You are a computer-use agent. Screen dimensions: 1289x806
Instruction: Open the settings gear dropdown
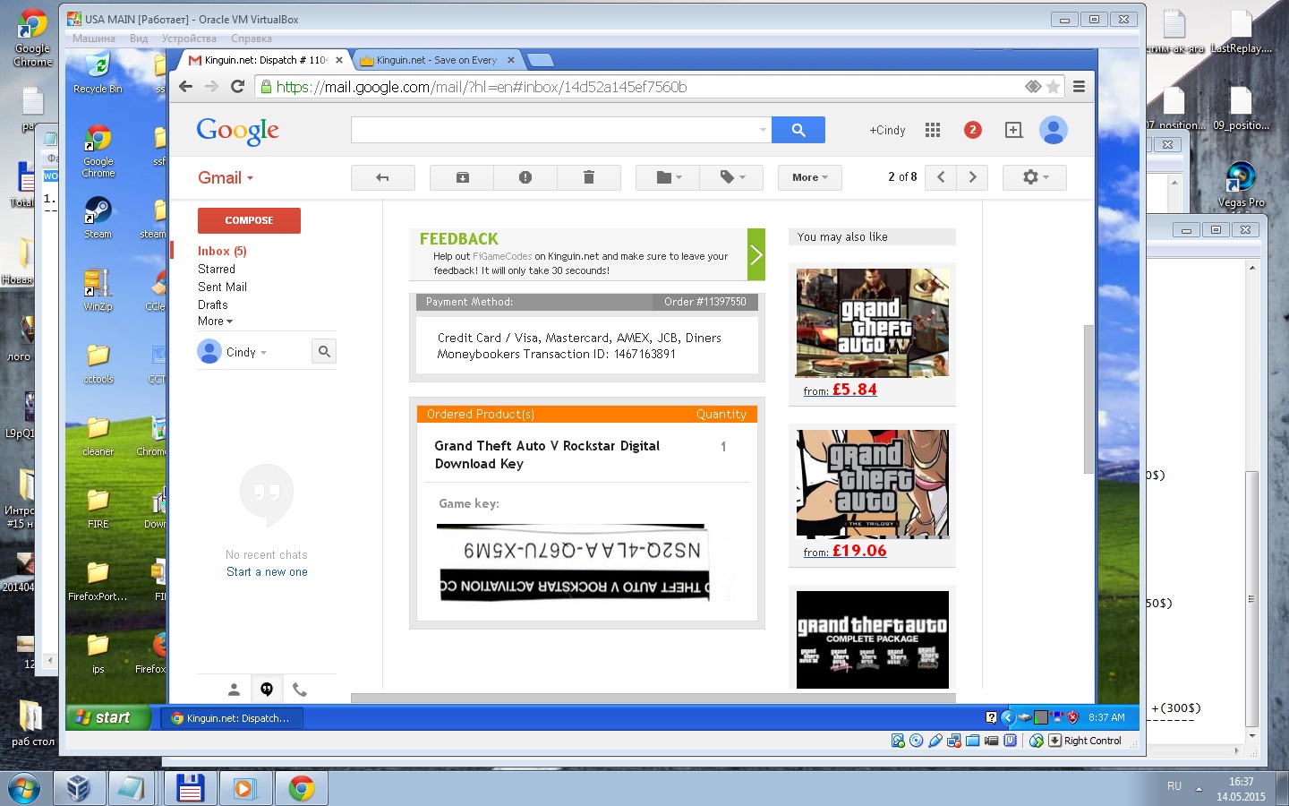tap(1035, 177)
